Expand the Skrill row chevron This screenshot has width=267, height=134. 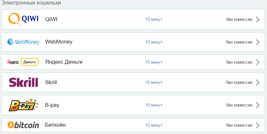[258, 83]
